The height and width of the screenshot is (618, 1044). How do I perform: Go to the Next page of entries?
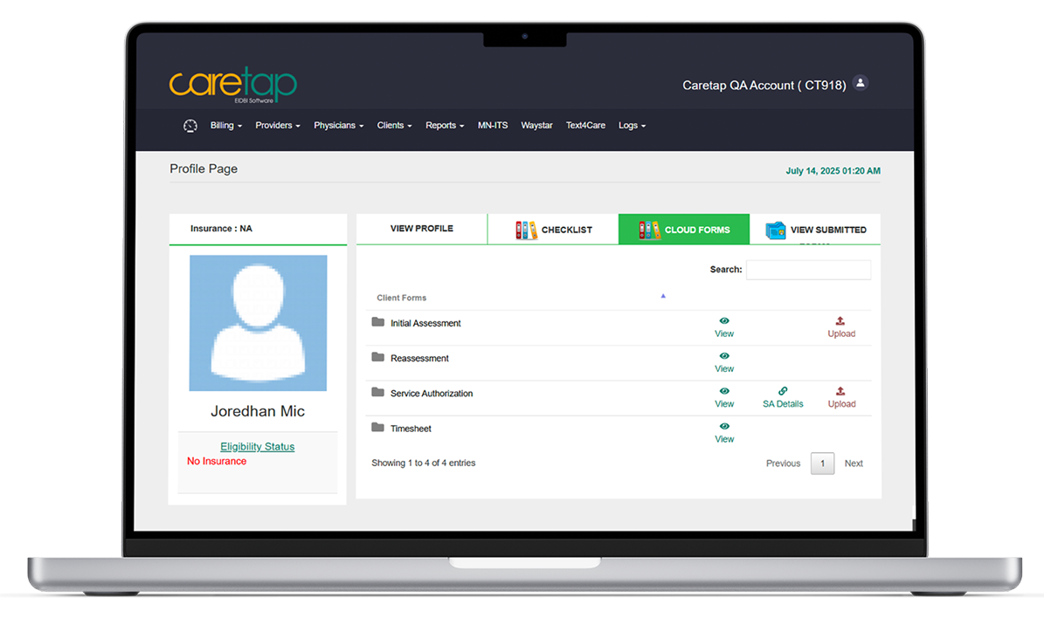pos(854,463)
